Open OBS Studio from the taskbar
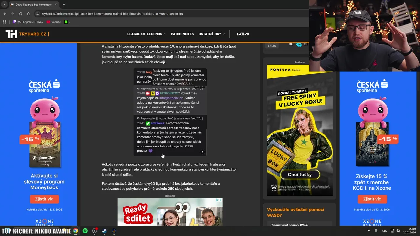420x236 pixels. 95,231
